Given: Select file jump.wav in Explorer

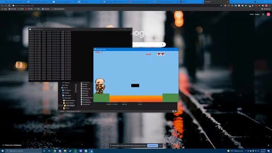Looking at the screenshot, I should click(x=85, y=93).
